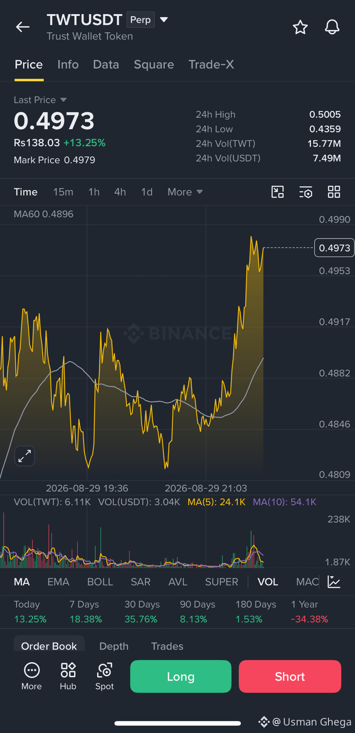Toggle the MA indicator
The height and width of the screenshot is (733, 355).
[22, 582]
